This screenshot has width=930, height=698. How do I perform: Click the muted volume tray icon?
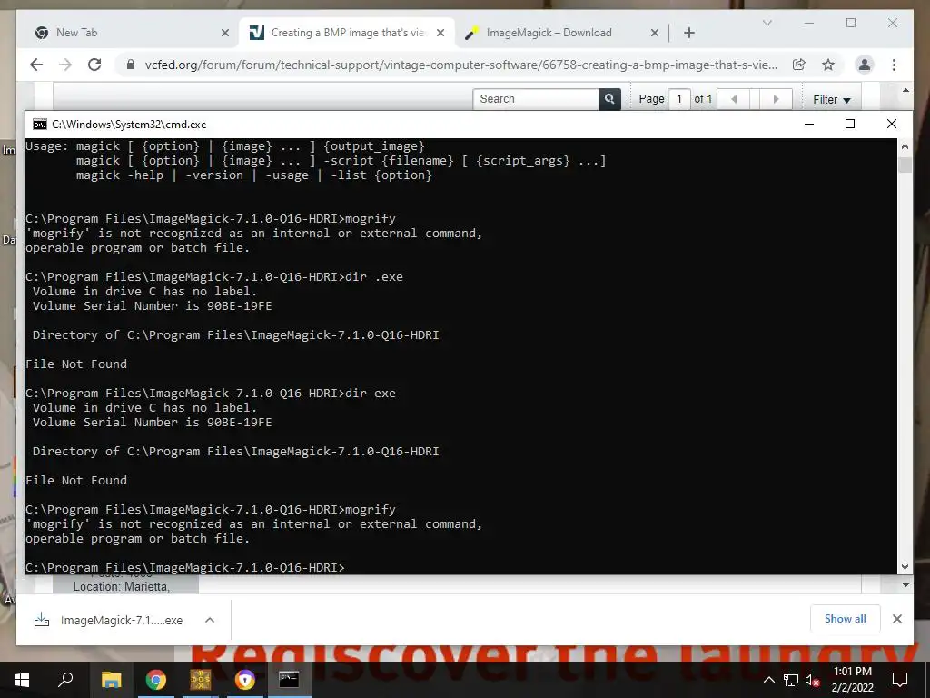point(812,680)
